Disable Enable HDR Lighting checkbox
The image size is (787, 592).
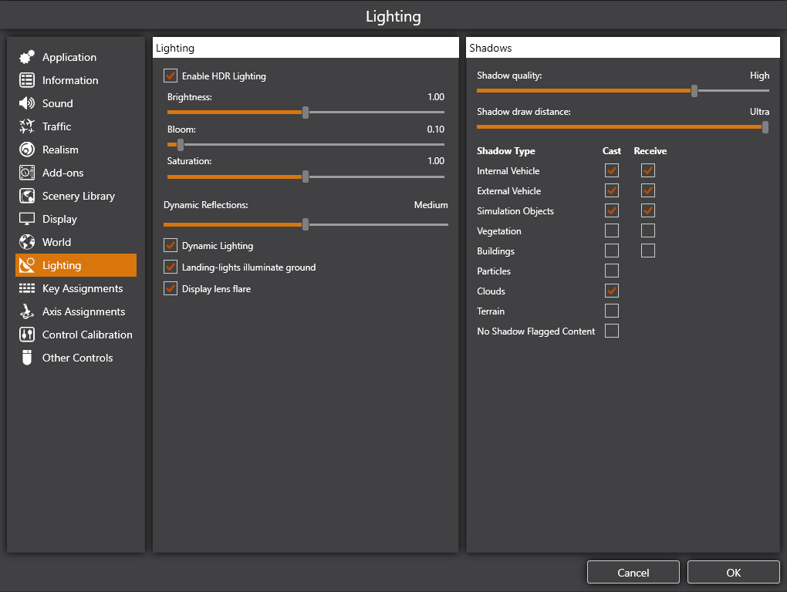coord(171,76)
